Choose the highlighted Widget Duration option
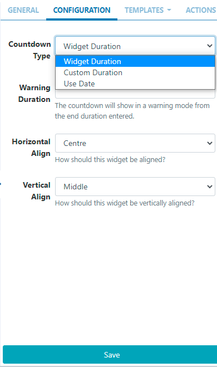The height and width of the screenshot is (367, 217). 135,61
